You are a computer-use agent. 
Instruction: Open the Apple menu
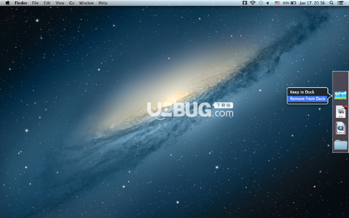click(8, 3)
